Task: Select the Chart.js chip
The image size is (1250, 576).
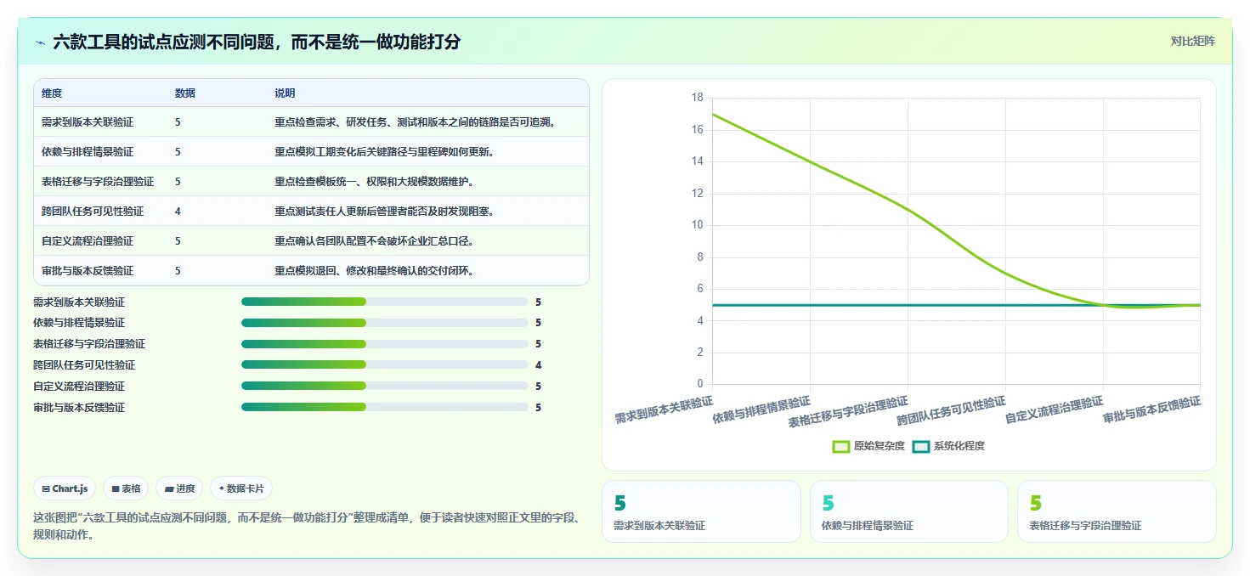Action: (x=65, y=488)
